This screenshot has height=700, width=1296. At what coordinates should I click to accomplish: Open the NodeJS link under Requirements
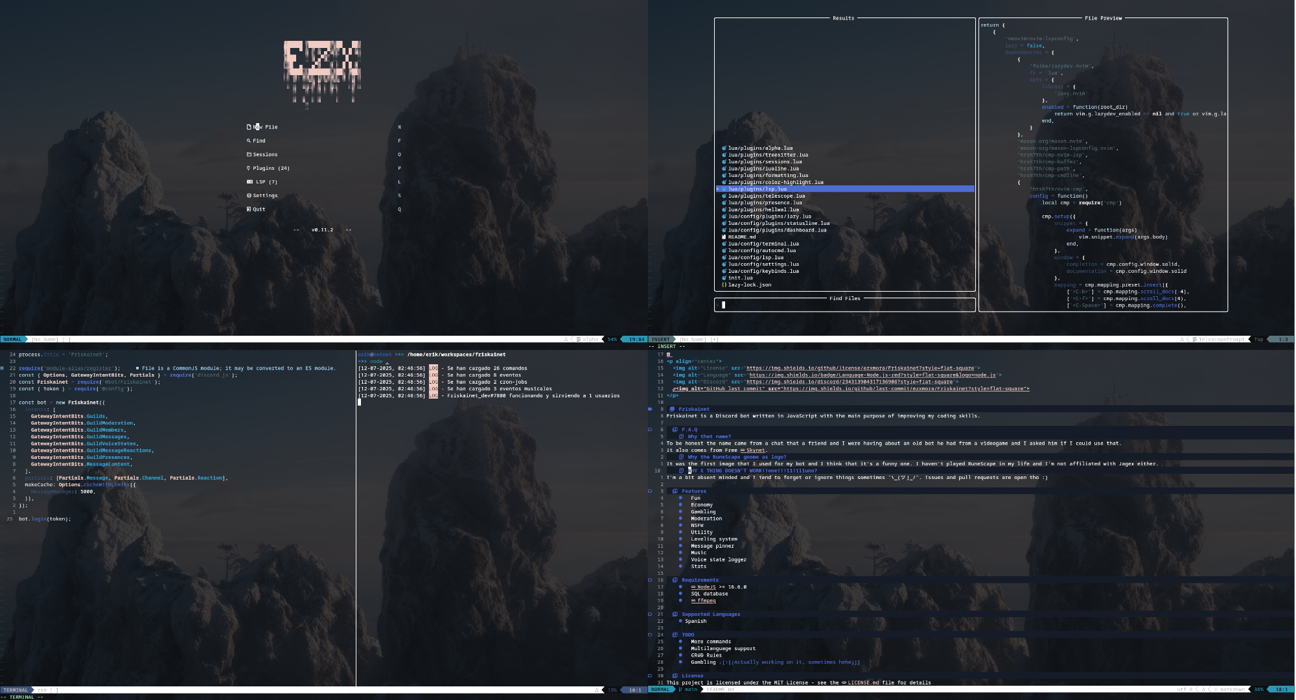coord(703,587)
